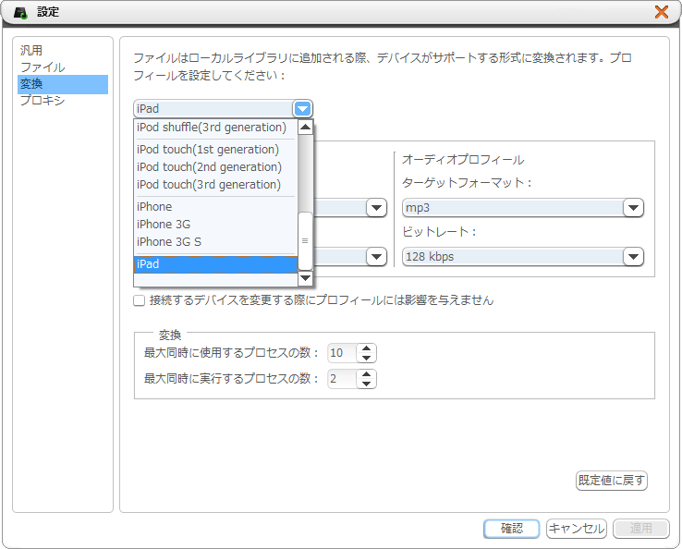Increase 最大同時に実行するプロセスの数 value
This screenshot has width=682, height=549.
(x=366, y=374)
